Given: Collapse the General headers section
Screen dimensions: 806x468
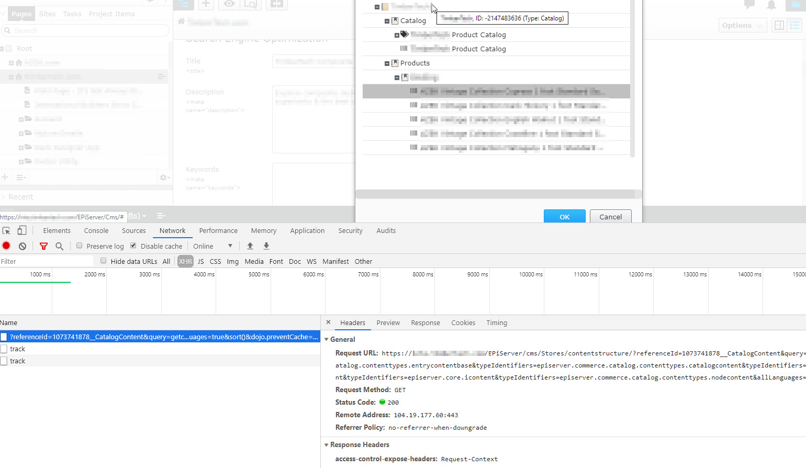Looking at the screenshot, I should (x=327, y=339).
